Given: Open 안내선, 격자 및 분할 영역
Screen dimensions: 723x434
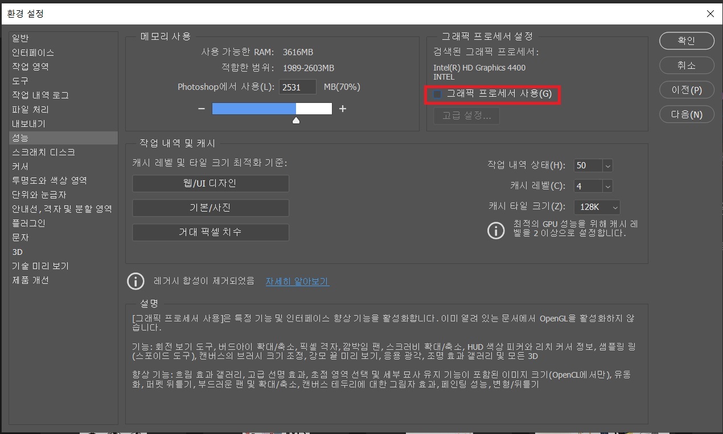Looking at the screenshot, I should click(62, 209).
